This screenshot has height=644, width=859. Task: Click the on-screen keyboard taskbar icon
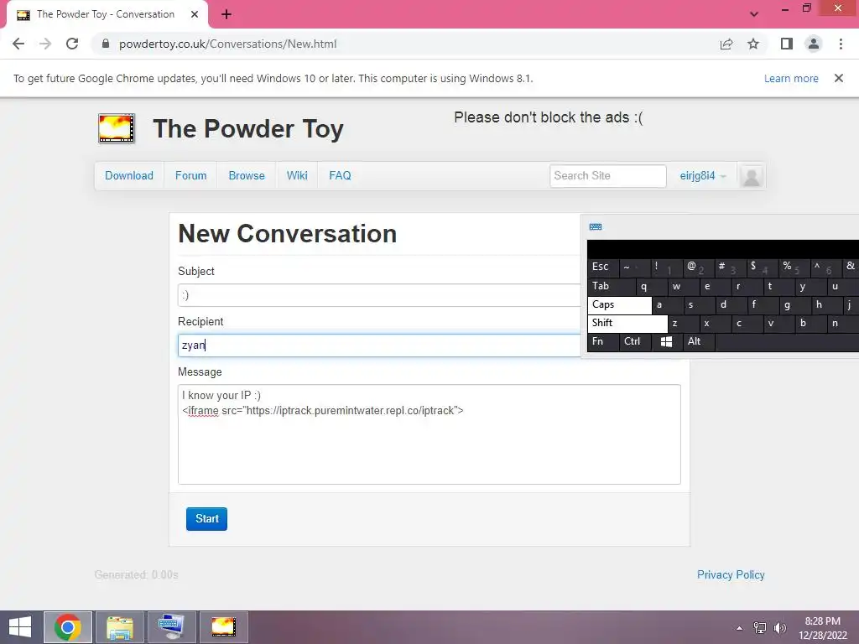tap(172, 627)
